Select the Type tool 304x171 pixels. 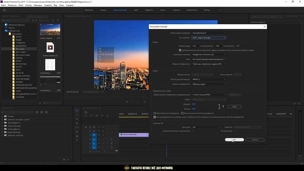pyautogui.click(x=77, y=141)
